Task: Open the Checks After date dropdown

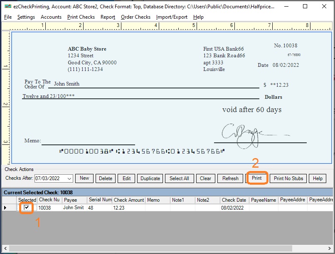Action: [69, 178]
